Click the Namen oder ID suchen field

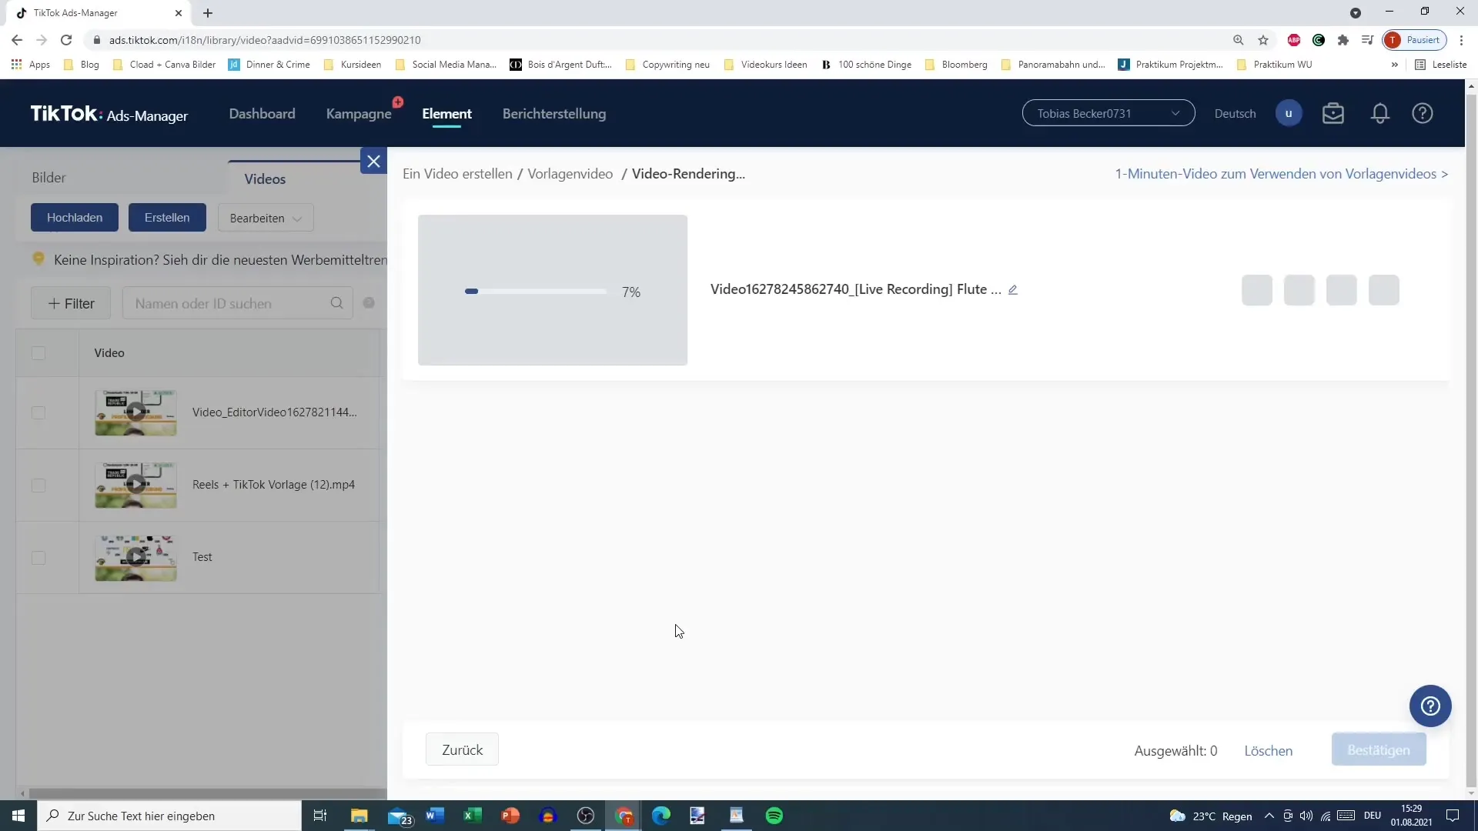tap(237, 303)
